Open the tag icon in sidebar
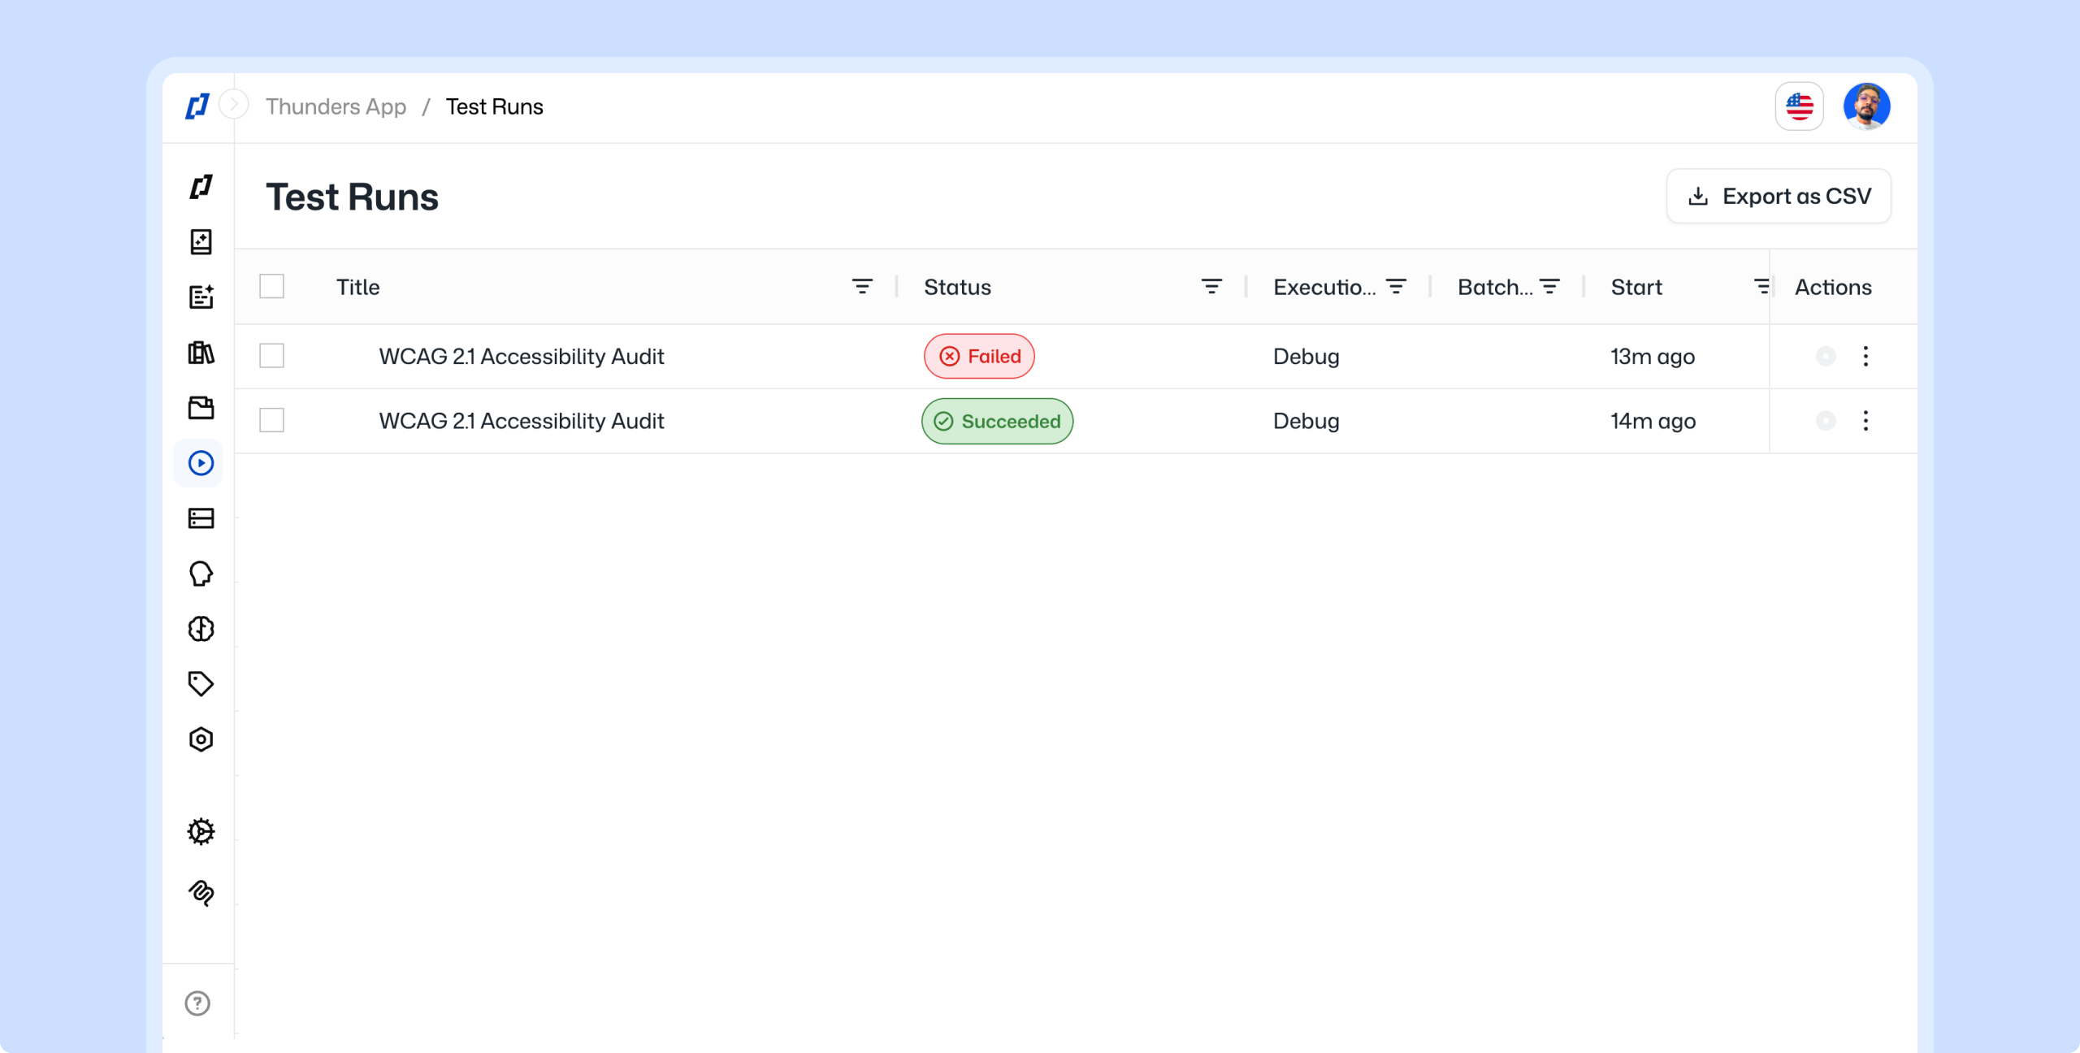Viewport: 2080px width, 1053px height. click(x=201, y=684)
